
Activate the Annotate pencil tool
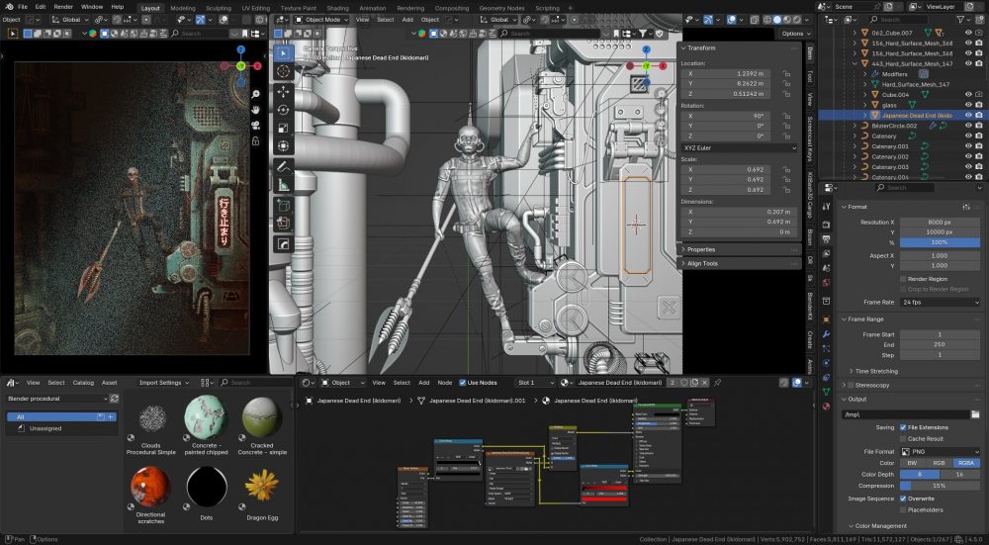coord(283,166)
